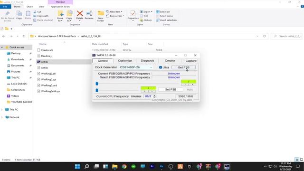
Task: Switch to the Customize tab
Action: point(125,61)
